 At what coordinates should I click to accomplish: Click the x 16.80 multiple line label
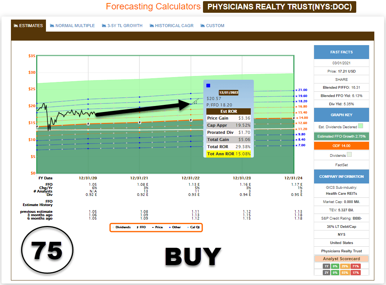[301, 106]
